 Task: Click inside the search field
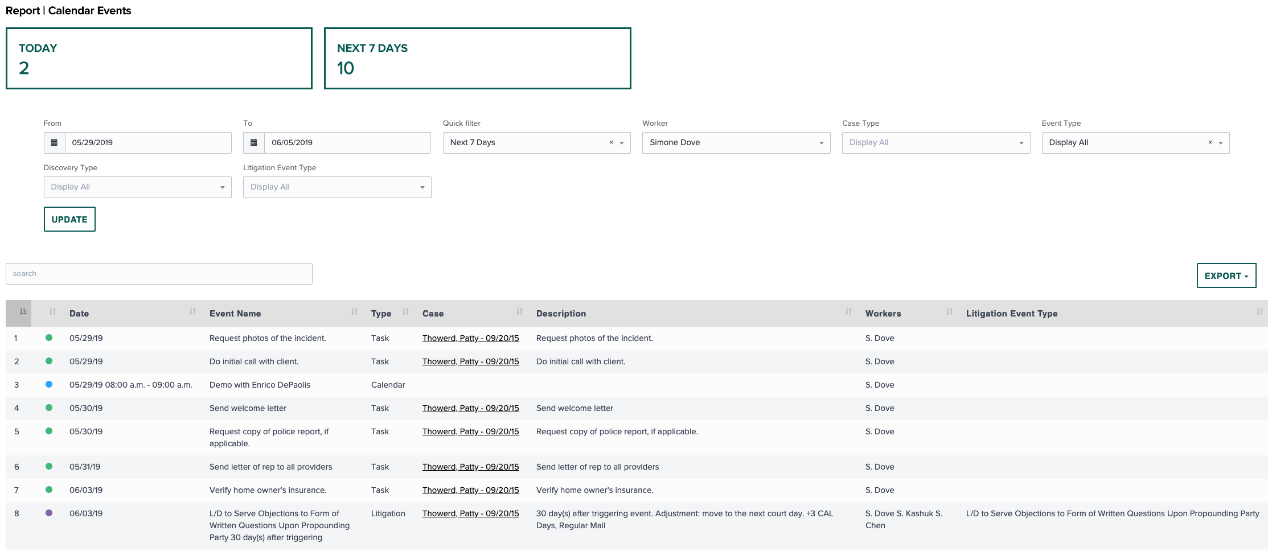(159, 273)
